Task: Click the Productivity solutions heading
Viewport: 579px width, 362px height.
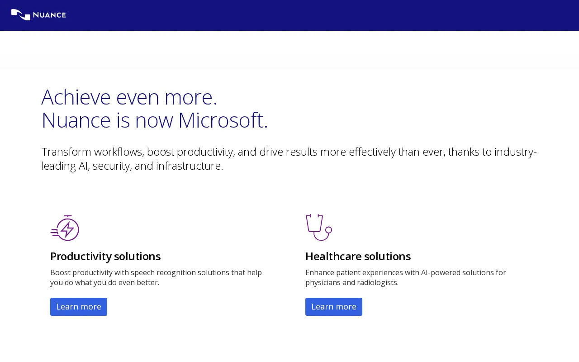Action: [x=105, y=256]
